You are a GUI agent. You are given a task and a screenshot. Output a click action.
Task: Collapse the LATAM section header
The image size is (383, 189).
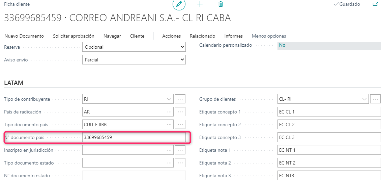[x=14, y=83]
